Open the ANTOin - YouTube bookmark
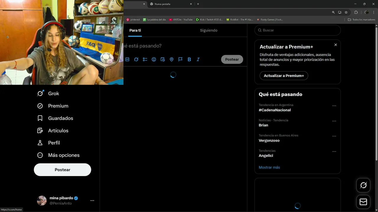The width and height of the screenshot is (378, 212). (181, 20)
